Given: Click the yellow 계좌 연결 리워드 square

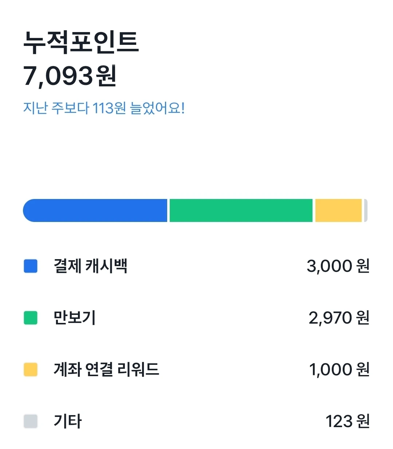Looking at the screenshot, I should click(31, 370).
